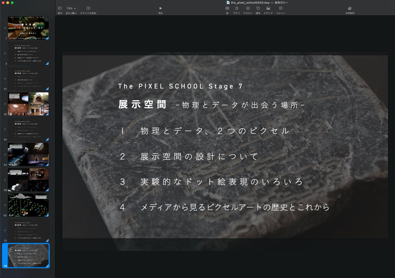Viewport: 395px width, 278px height.
Task: Open the 75% zoom level dropdown
Action: click(71, 8)
